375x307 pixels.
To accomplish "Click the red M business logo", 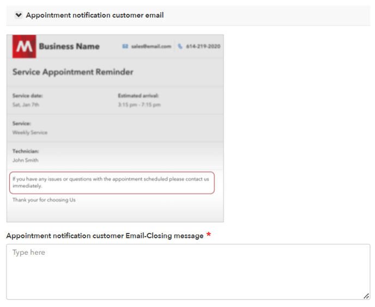I will point(24,47).
